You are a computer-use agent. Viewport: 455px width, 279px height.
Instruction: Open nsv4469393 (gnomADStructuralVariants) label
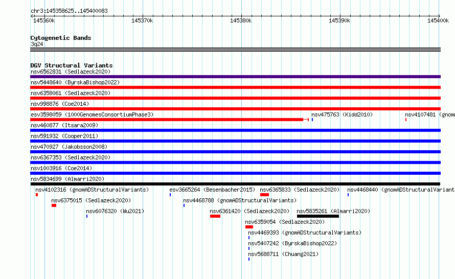click(x=305, y=232)
